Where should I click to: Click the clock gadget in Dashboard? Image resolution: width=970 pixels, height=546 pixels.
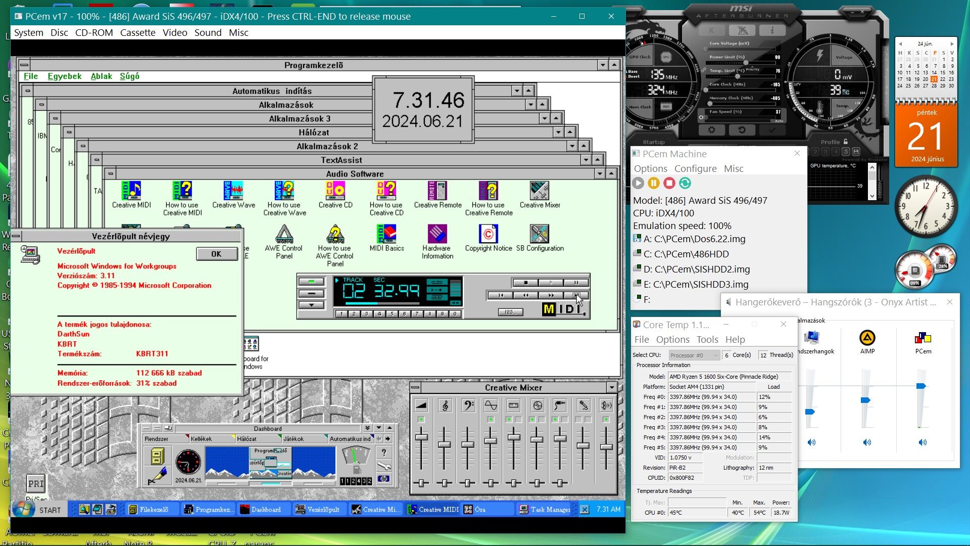(x=188, y=462)
